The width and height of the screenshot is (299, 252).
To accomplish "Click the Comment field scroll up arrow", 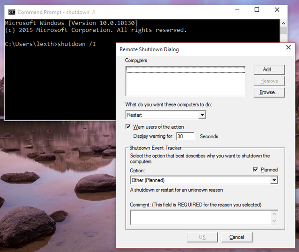I will point(274,214).
